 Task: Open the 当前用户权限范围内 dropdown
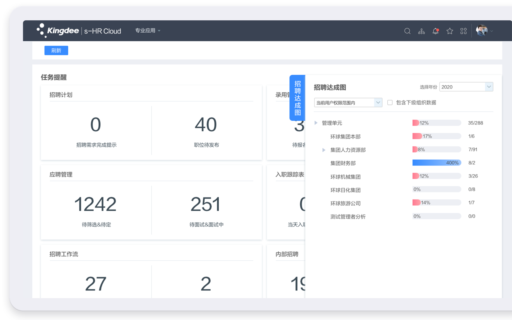pyautogui.click(x=348, y=103)
